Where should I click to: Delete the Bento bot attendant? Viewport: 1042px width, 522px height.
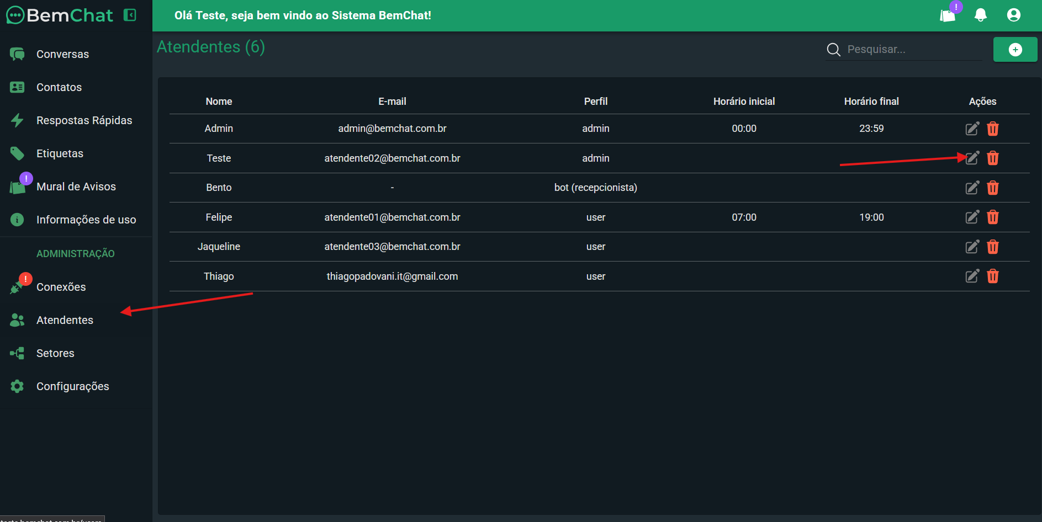(x=992, y=188)
